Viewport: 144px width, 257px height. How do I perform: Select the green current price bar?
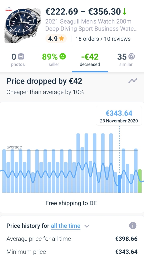click(140, 181)
